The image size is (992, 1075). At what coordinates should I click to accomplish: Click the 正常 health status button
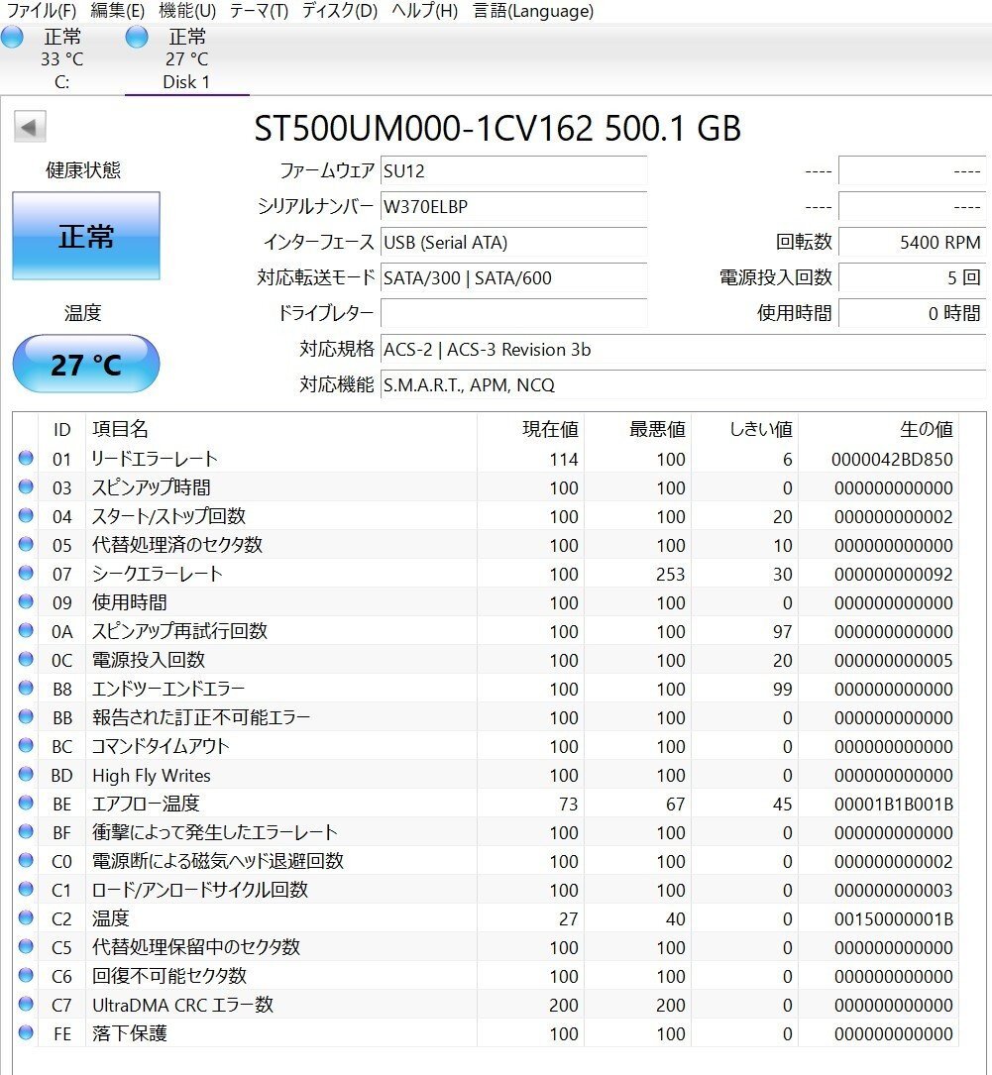click(x=86, y=236)
